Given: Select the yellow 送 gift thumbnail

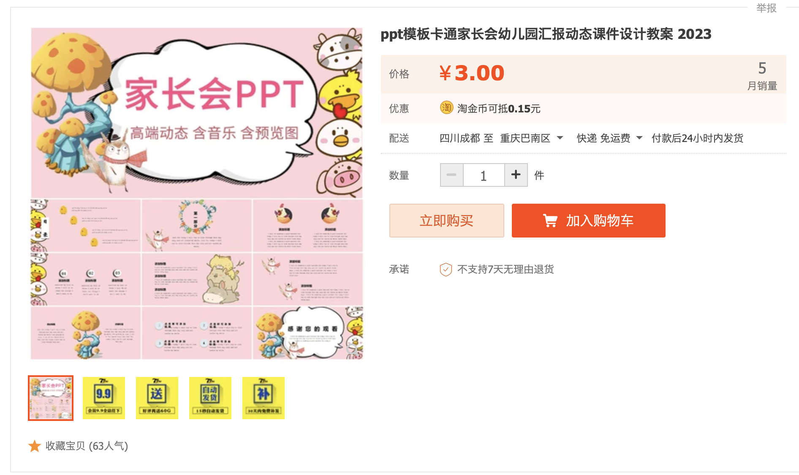Looking at the screenshot, I should (157, 398).
